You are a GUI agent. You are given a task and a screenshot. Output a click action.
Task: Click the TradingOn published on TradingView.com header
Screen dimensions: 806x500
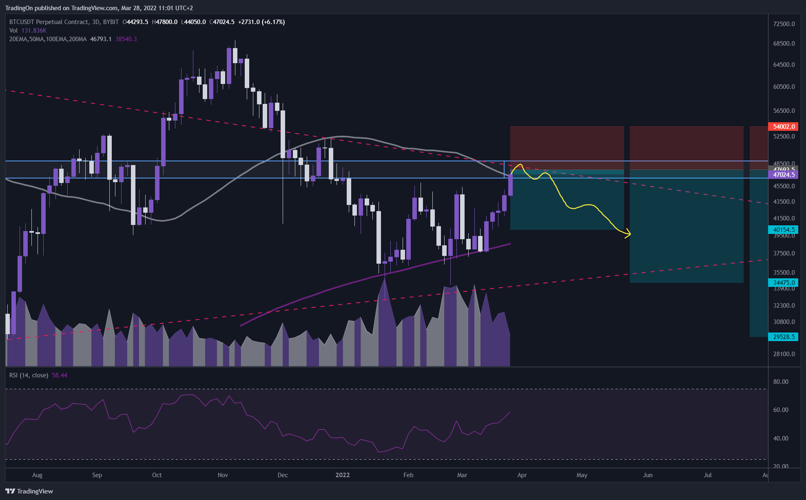99,8
